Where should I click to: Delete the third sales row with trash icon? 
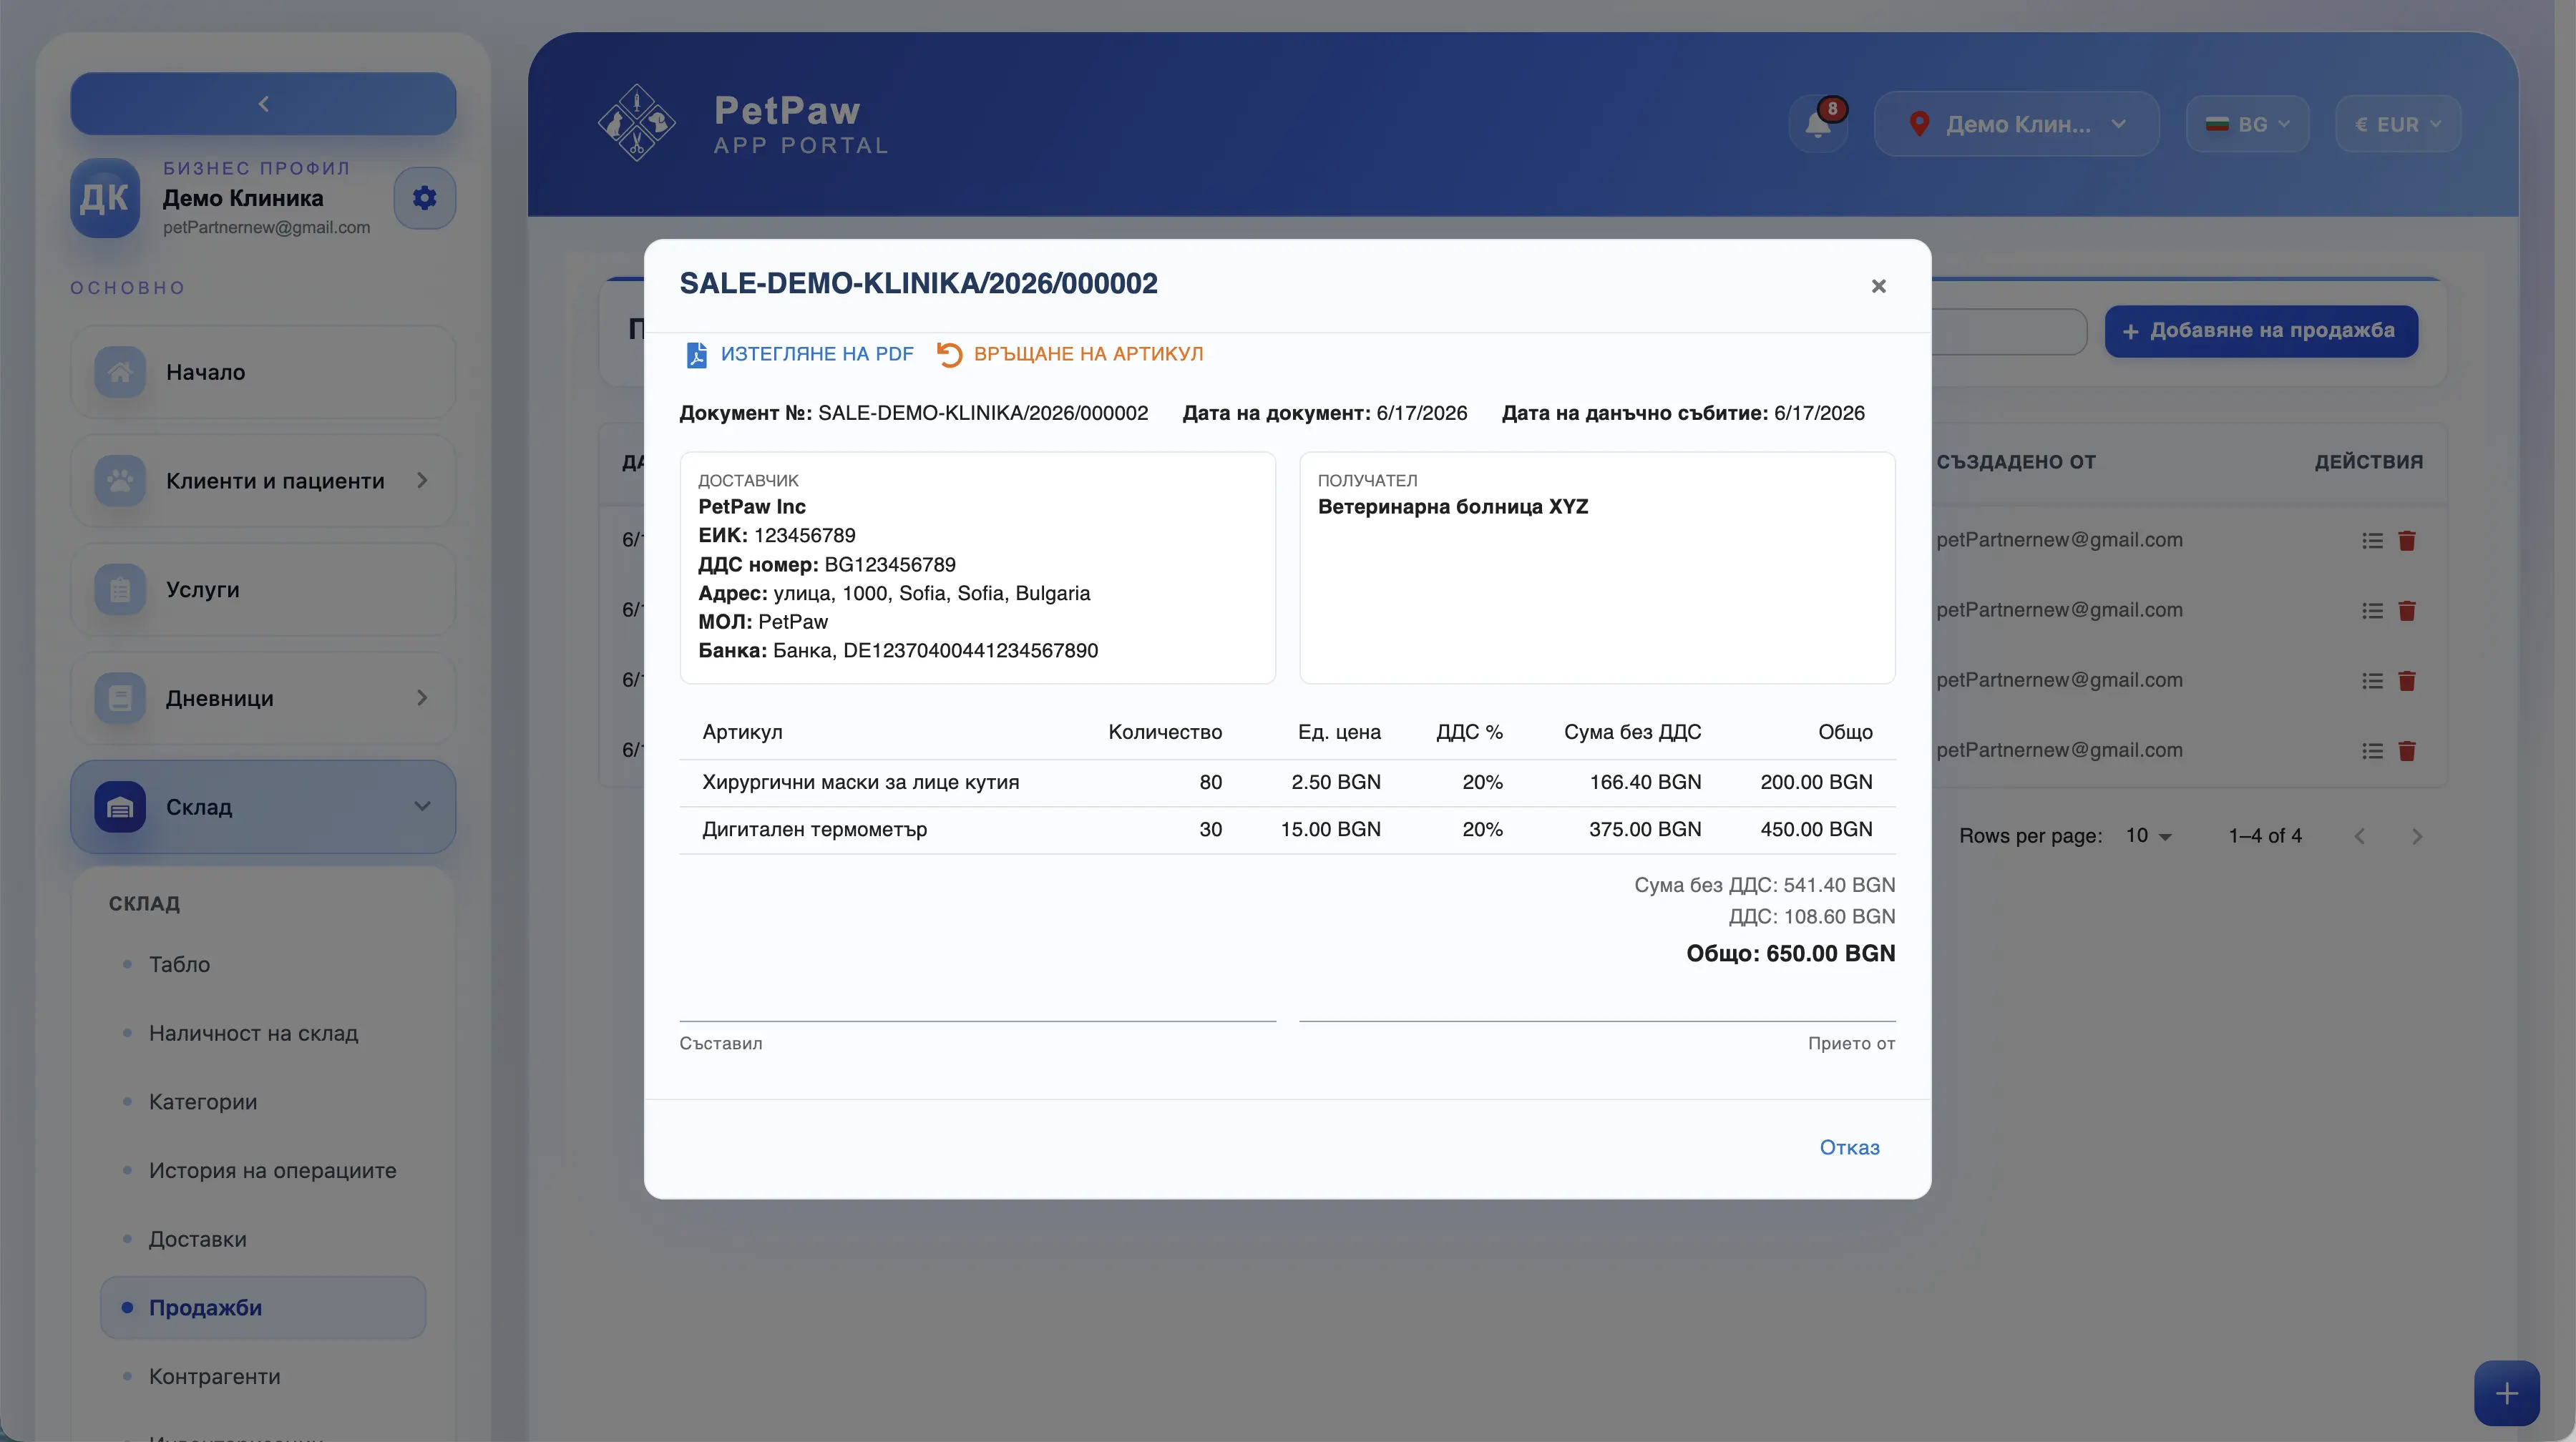(x=2407, y=680)
